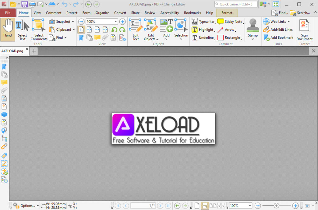Click the zoom out minus button in ribbon
This screenshot has height=210, width=318.
pos(81,21)
